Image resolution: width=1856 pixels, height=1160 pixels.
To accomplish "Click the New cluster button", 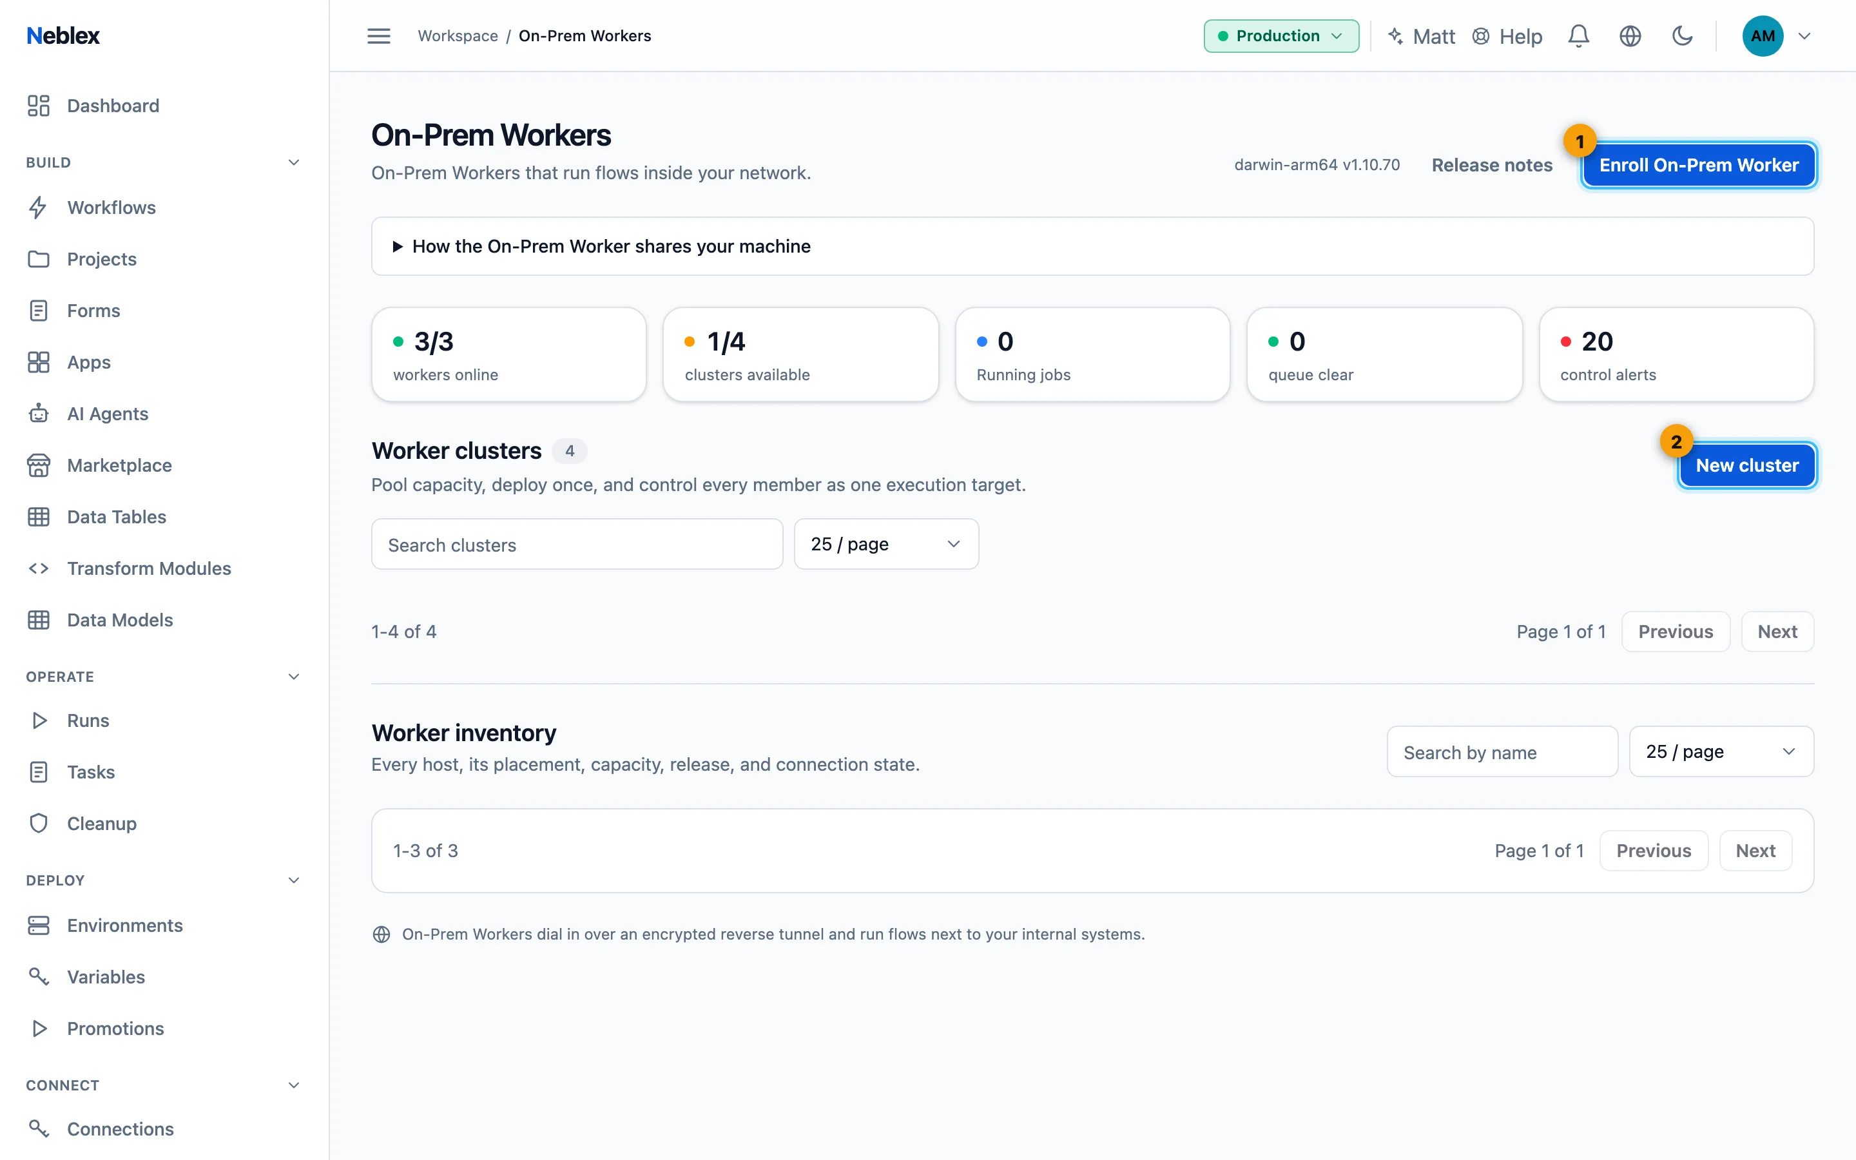I will tap(1747, 465).
